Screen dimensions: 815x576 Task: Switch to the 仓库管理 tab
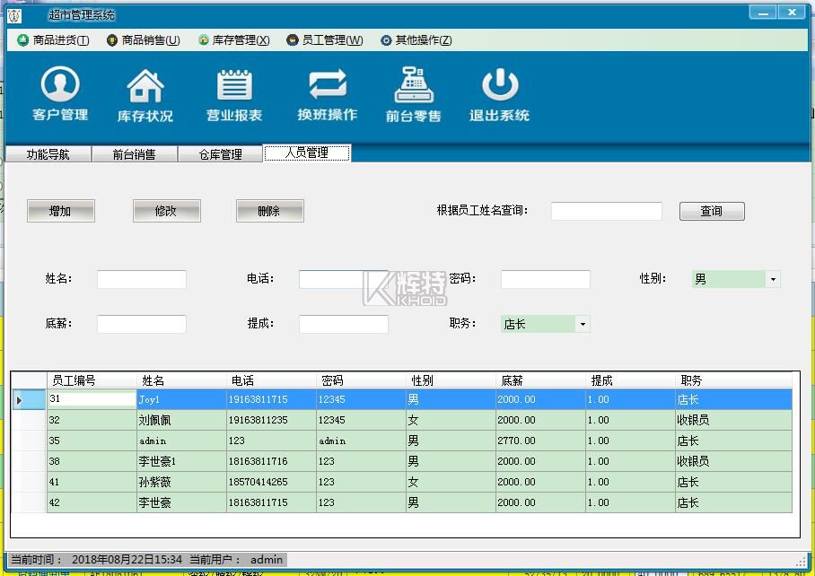click(x=220, y=154)
